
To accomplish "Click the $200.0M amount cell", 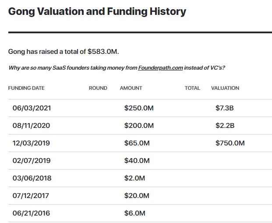I will [x=139, y=126].
